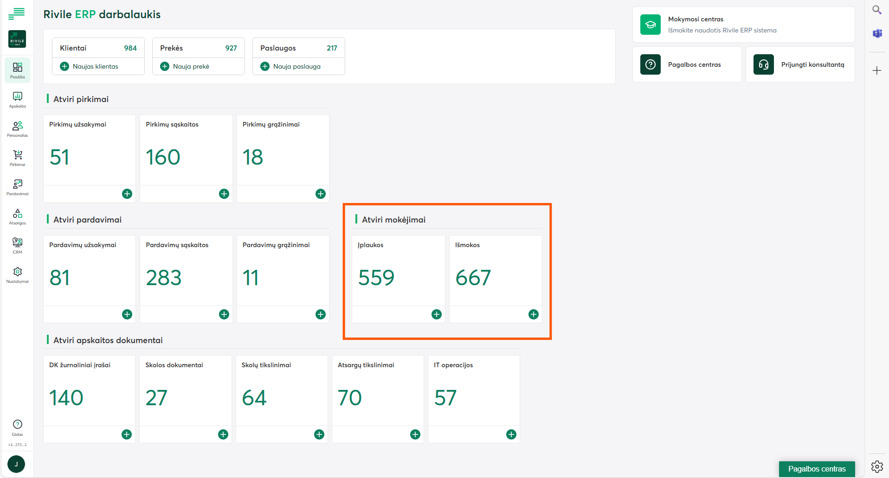Image resolution: width=889 pixels, height=478 pixels.
Task: Expand the hamburger menu at top-left
Action: (17, 14)
